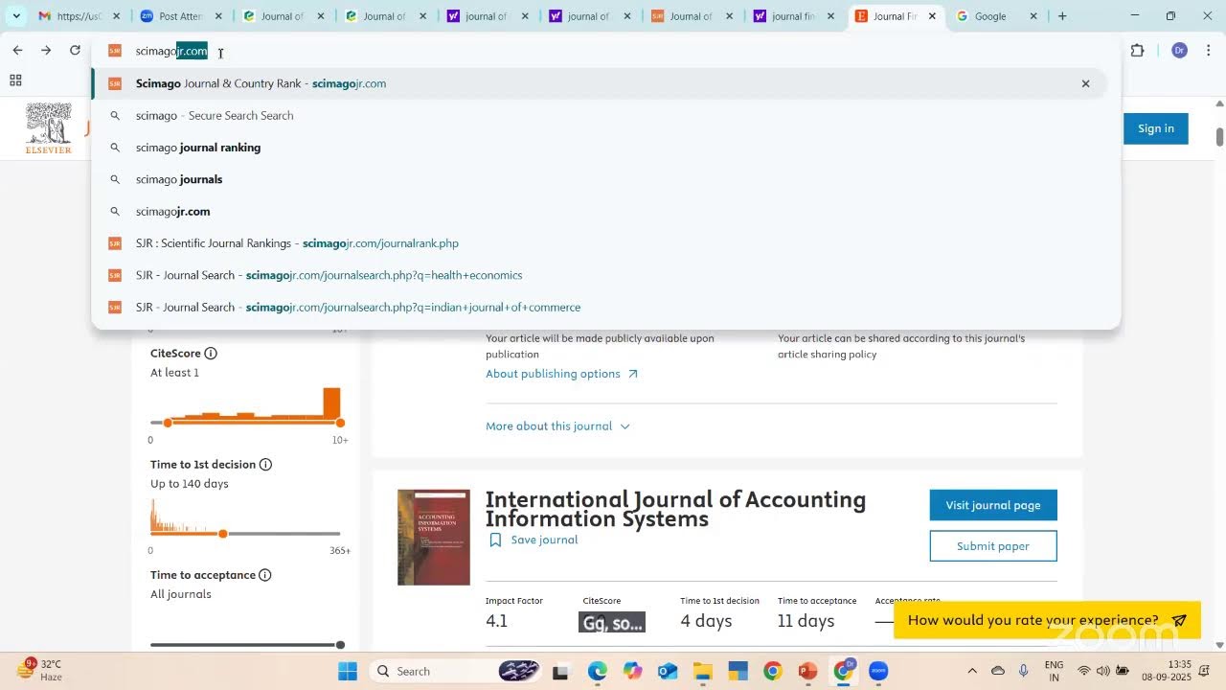Open PowerPoint from the taskbar
Image resolution: width=1226 pixels, height=690 pixels.
pos(807,671)
